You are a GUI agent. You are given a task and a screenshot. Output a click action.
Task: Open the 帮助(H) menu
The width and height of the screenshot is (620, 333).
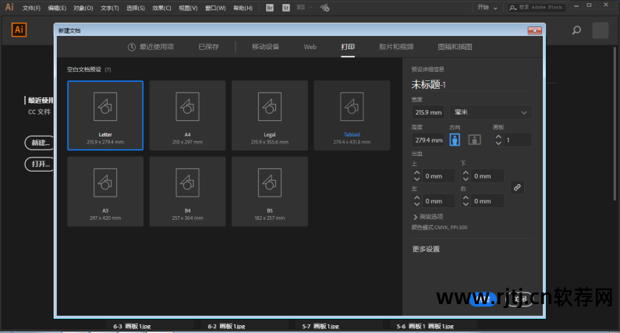coord(243,8)
